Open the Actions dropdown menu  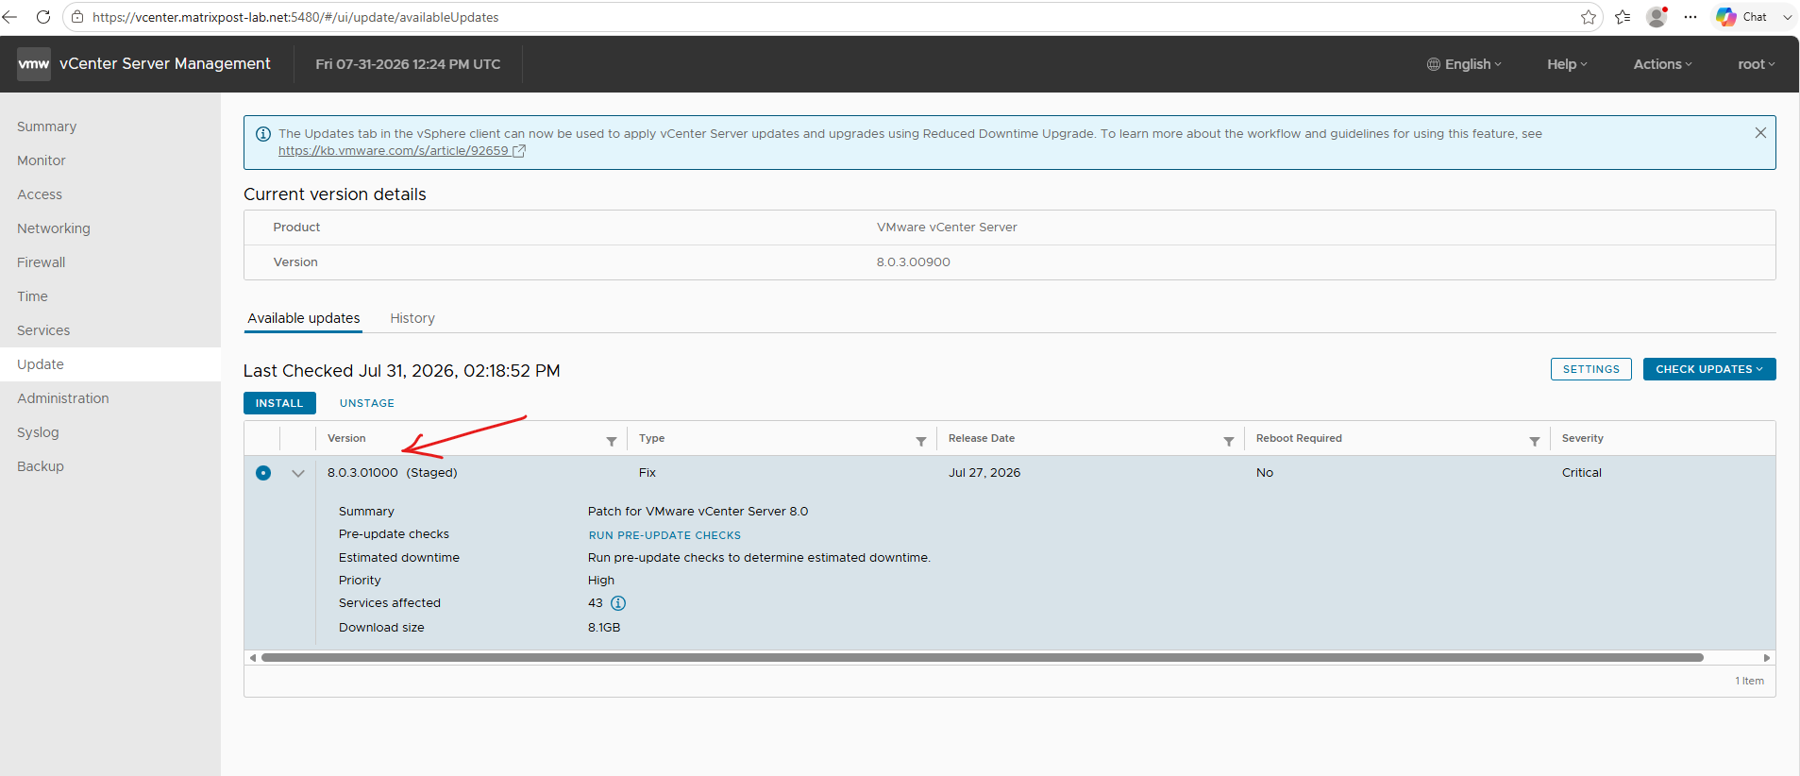[x=1663, y=64]
